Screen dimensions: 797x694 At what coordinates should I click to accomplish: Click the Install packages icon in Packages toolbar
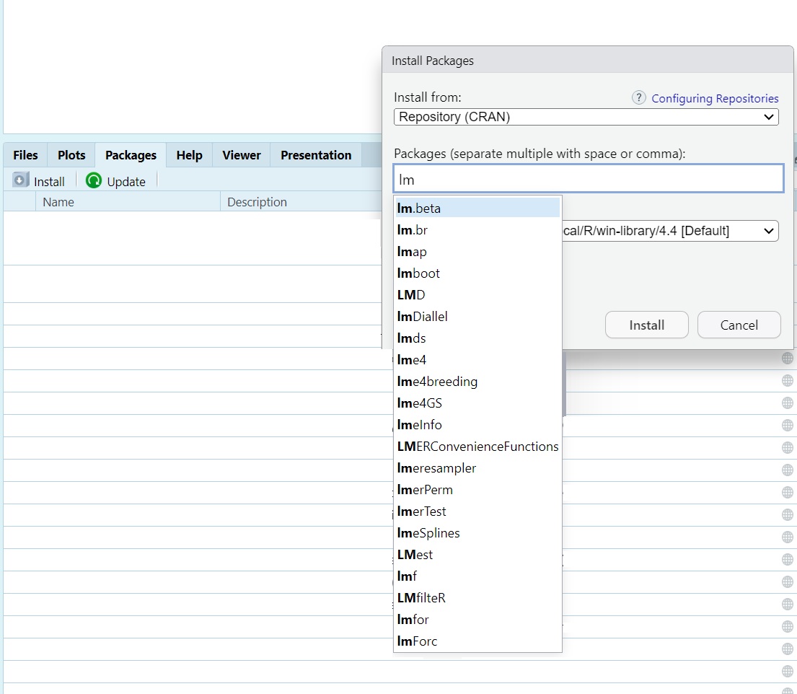(x=21, y=181)
